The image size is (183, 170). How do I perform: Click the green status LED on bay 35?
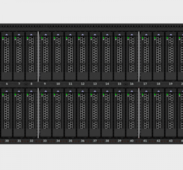(x=67, y=94)
